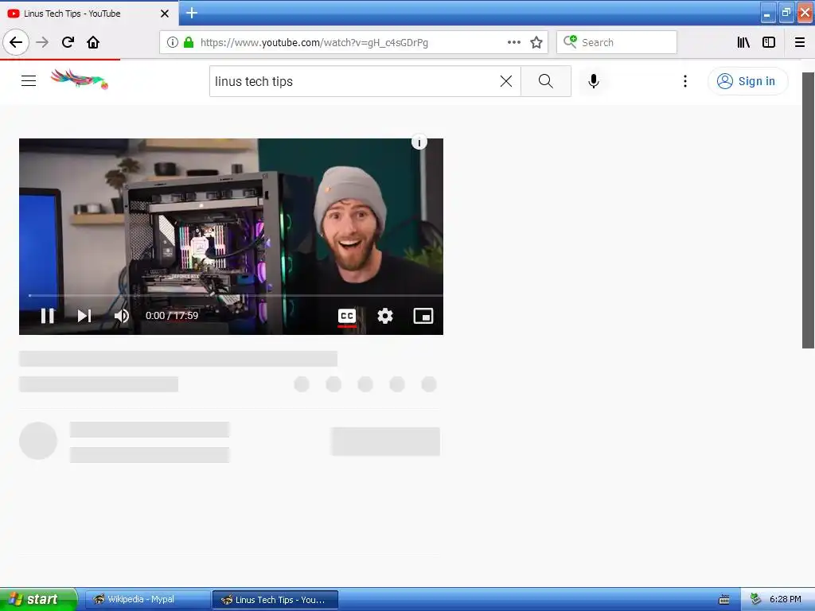Screen dimensions: 815x611
Task: Open the browser hamburger menu
Action: (x=800, y=42)
